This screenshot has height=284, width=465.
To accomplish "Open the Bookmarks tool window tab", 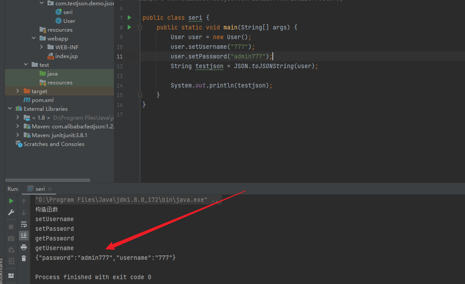I will (1, 271).
